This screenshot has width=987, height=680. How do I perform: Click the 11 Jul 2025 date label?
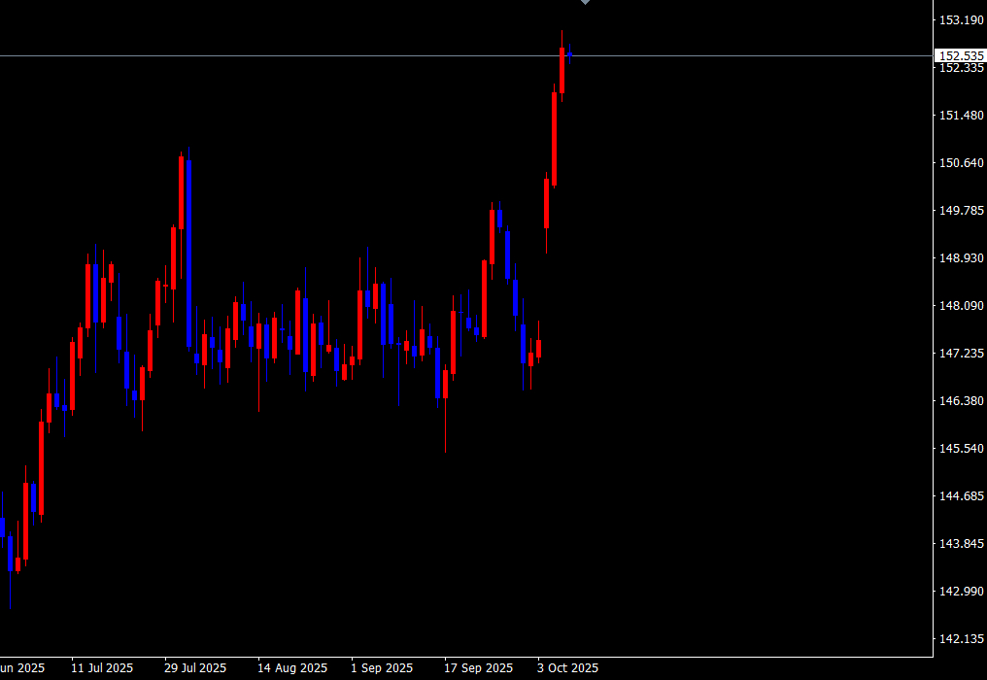pyautogui.click(x=102, y=668)
